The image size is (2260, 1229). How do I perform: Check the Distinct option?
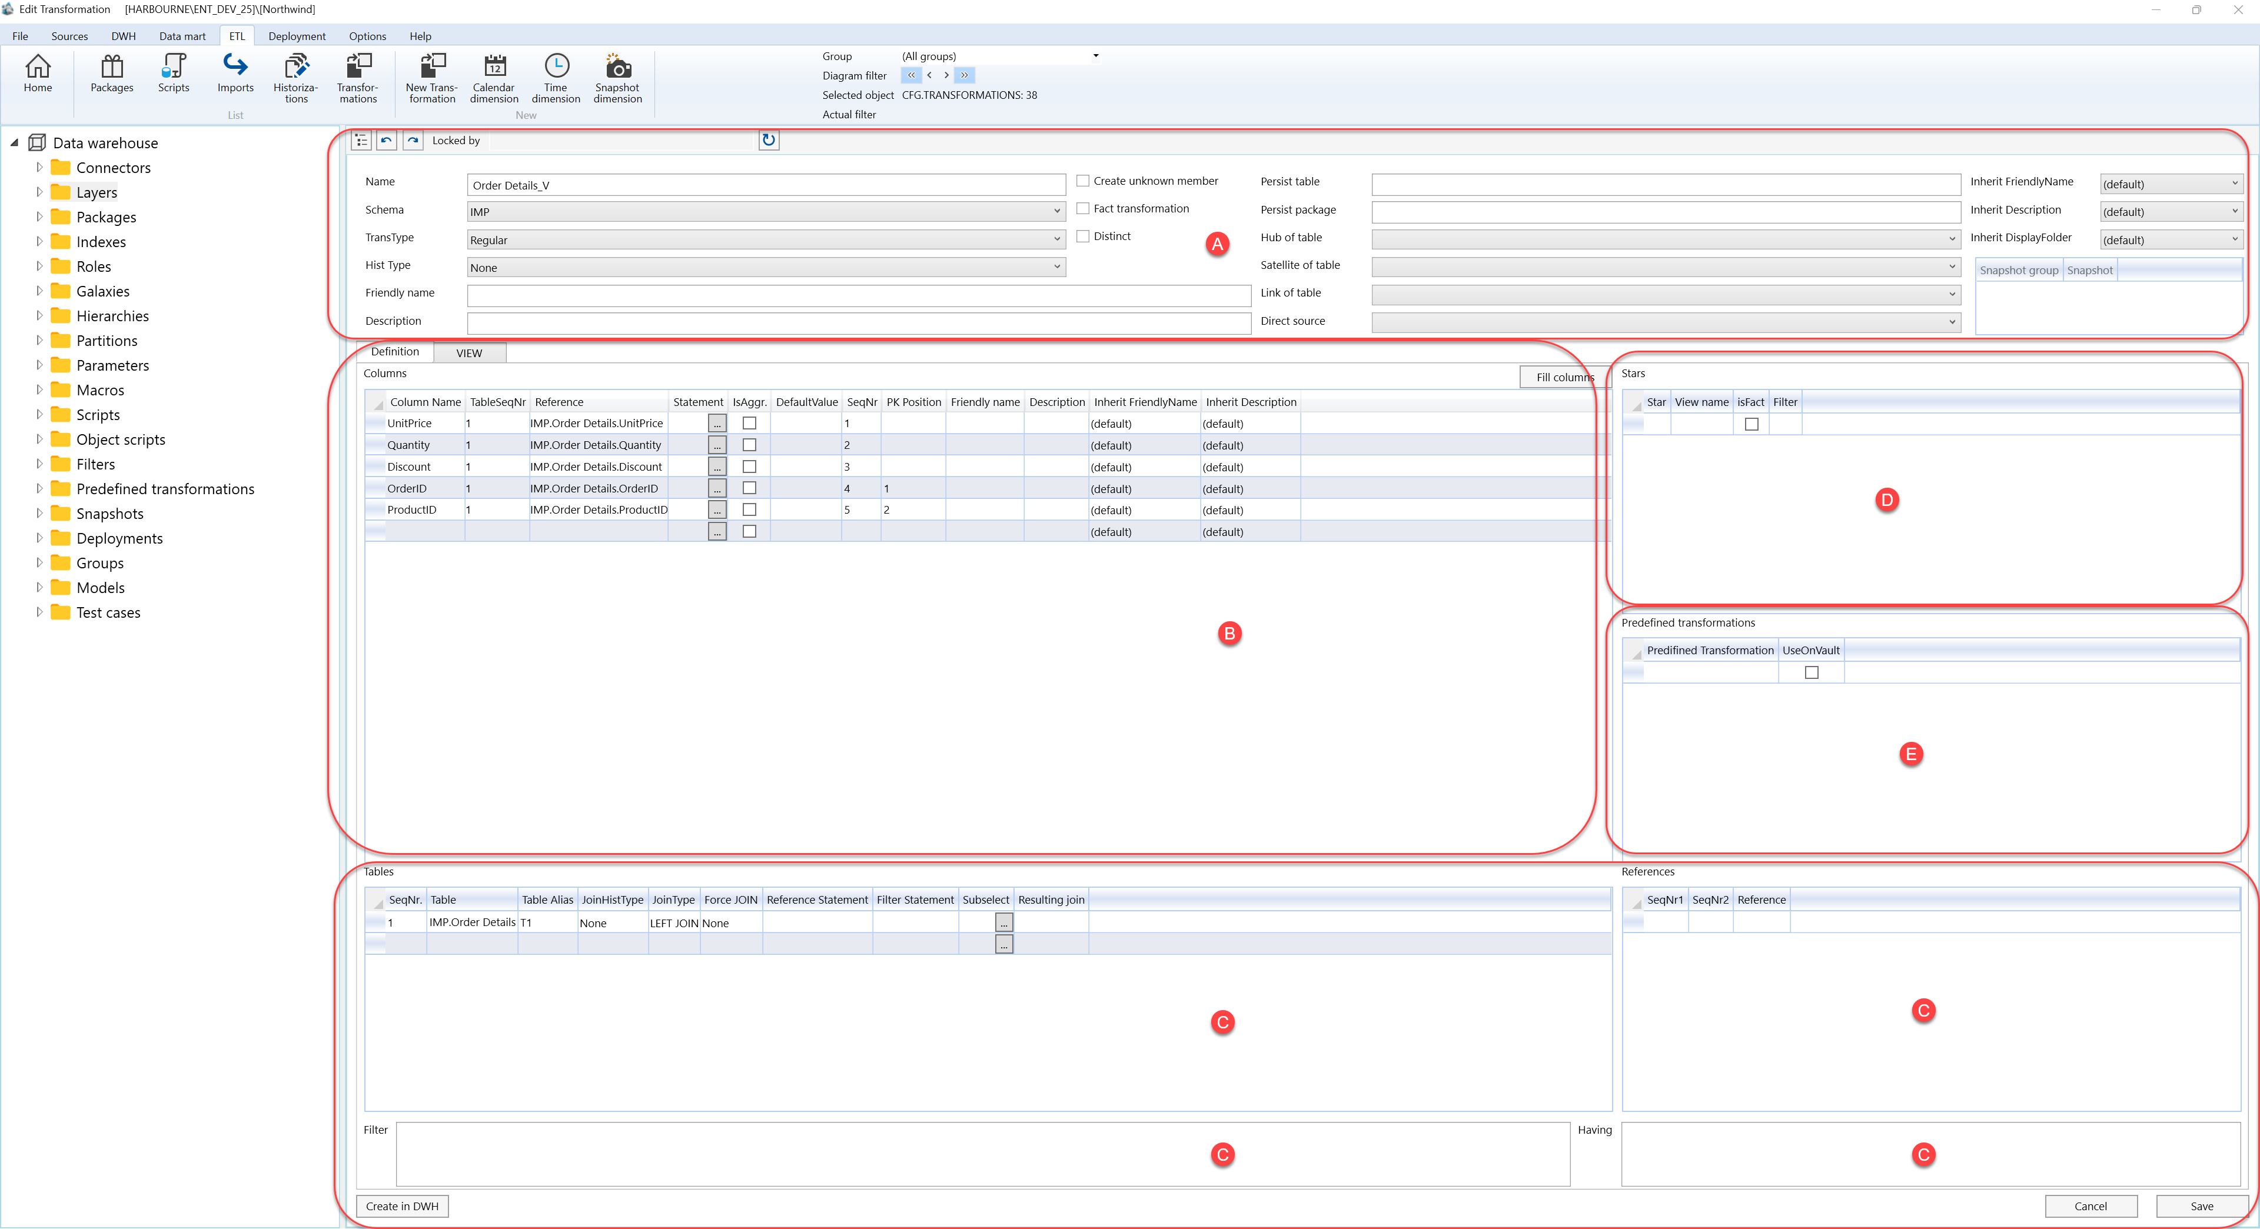(x=1083, y=236)
